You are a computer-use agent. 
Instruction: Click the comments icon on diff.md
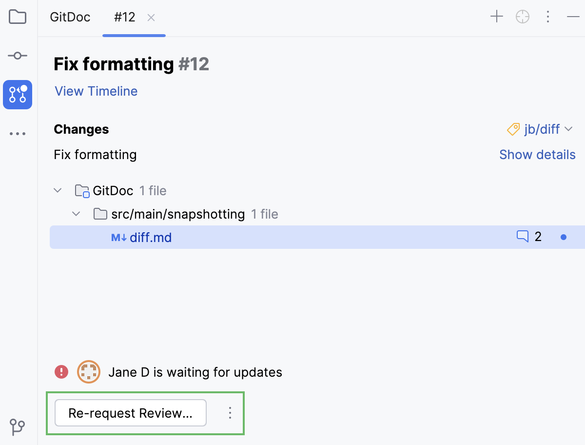(523, 237)
